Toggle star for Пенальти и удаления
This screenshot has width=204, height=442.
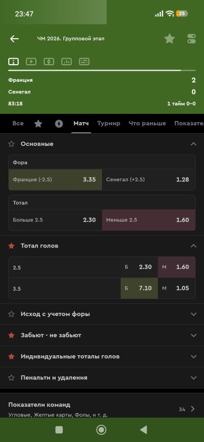(x=11, y=378)
